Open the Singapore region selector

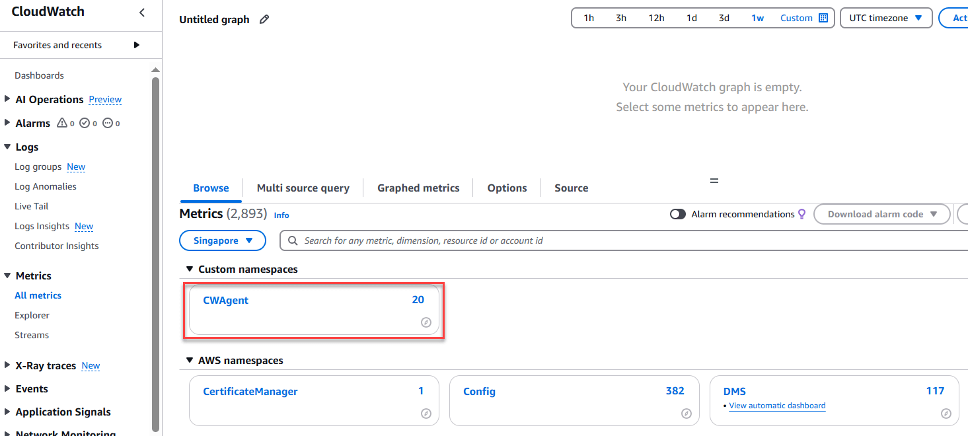pos(222,240)
